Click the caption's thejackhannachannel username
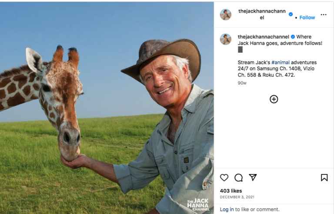Image resolution: width=334 pixels, height=214 pixels. click(x=264, y=37)
